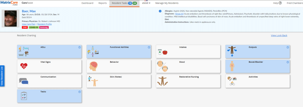Click the Functional Abilities card title
The image size is (303, 107).
coord(119,47)
